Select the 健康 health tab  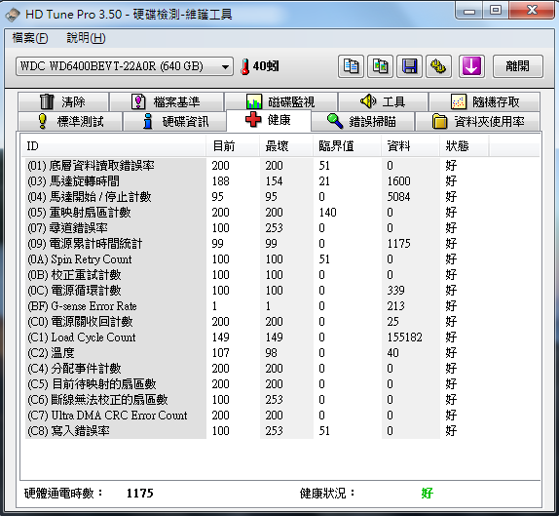coord(269,120)
